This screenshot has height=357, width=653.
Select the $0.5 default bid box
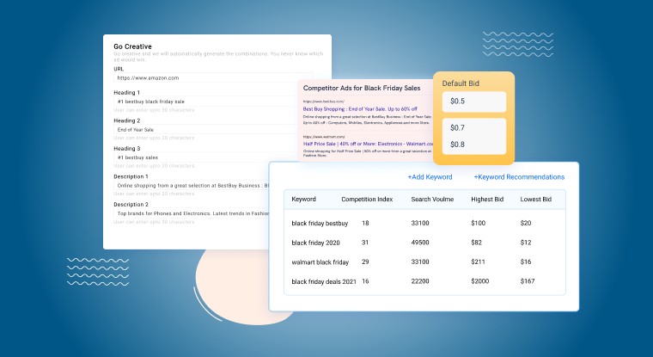[473, 102]
